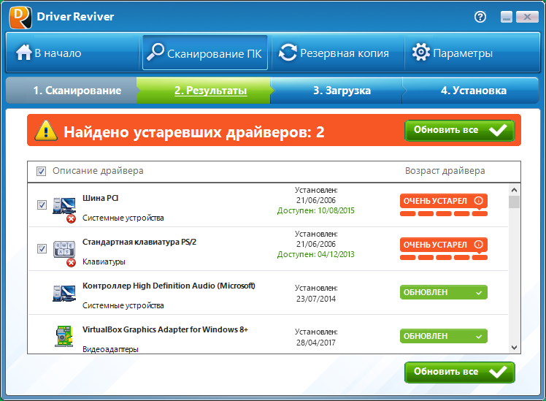Click installed date 28/04/2017

coord(316,343)
